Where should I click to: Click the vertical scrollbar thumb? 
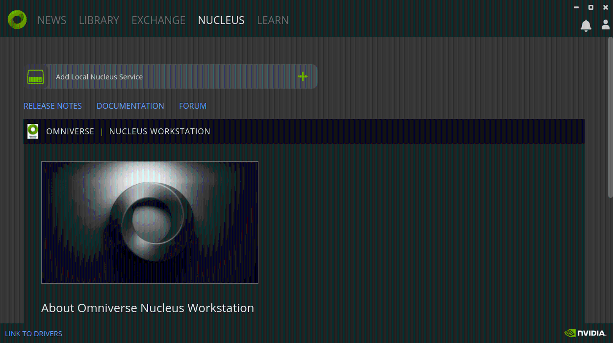(x=610, y=118)
